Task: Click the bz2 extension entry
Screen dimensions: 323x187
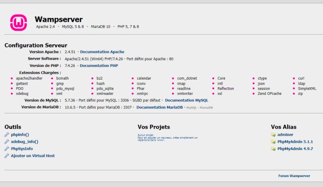Action: (99, 79)
